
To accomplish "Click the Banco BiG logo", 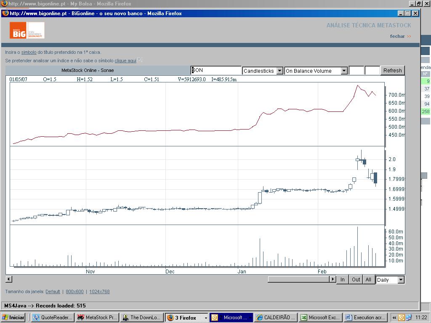I will tap(27, 30).
